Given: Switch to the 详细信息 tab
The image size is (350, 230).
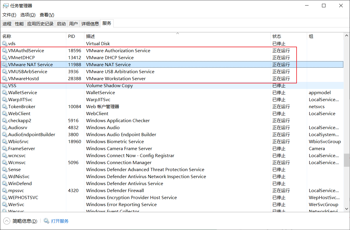Looking at the screenshot, I should click(90, 24).
